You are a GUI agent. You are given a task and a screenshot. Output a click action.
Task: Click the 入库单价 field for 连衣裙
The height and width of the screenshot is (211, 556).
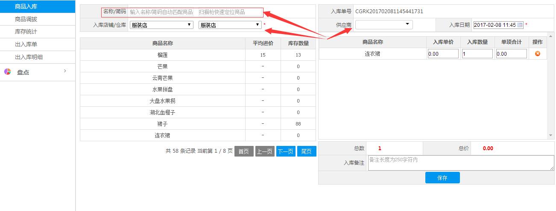coord(443,54)
